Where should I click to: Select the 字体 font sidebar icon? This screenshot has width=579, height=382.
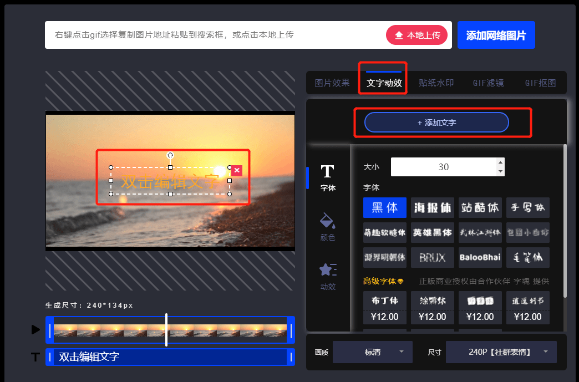pos(328,177)
